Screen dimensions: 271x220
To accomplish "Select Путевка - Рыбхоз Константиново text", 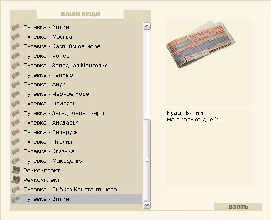I will pyautogui.click(x=70, y=190).
